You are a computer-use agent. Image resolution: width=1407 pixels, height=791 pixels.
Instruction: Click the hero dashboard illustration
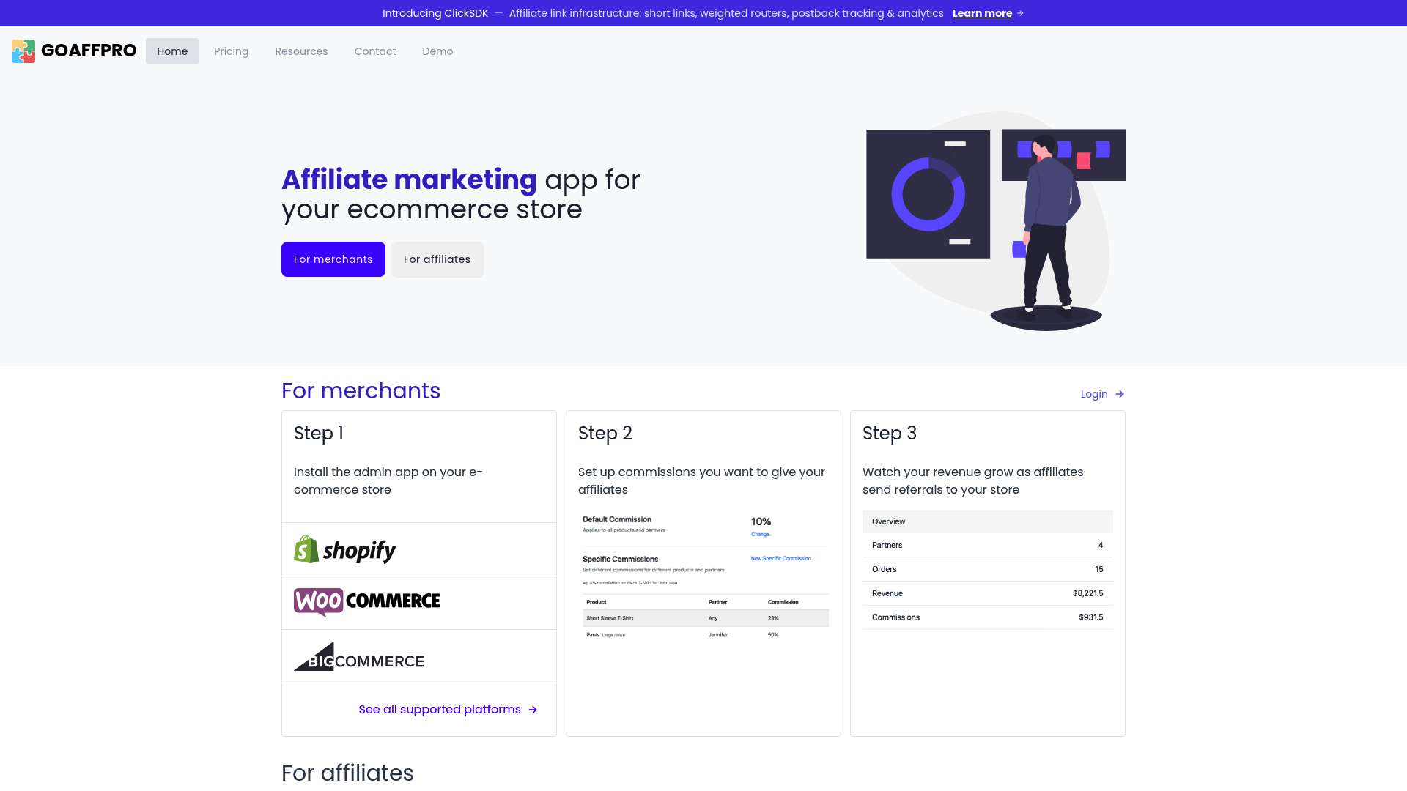pos(995,221)
